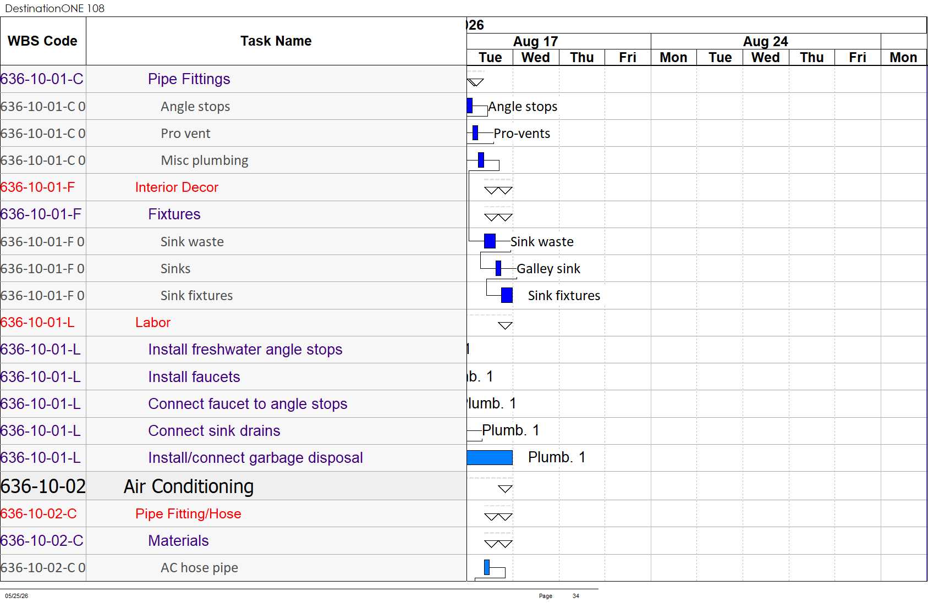
Task: Click the Fri header under Aug 17
Action: tap(628, 58)
